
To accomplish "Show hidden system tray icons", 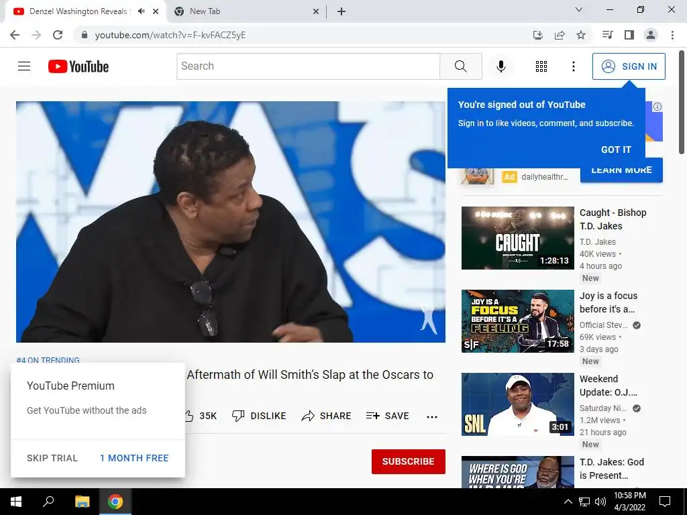I will coord(568,502).
